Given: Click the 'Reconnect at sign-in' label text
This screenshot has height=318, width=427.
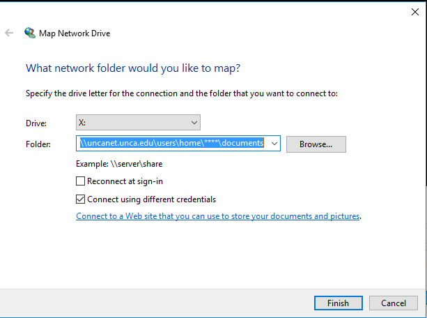Looking at the screenshot, I should [x=125, y=181].
